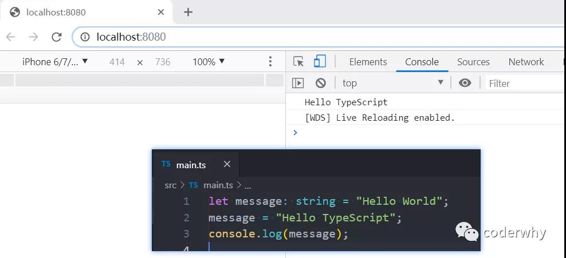The width and height of the screenshot is (566, 258).
Task: Select the main.ts editor tab
Action: point(195,164)
